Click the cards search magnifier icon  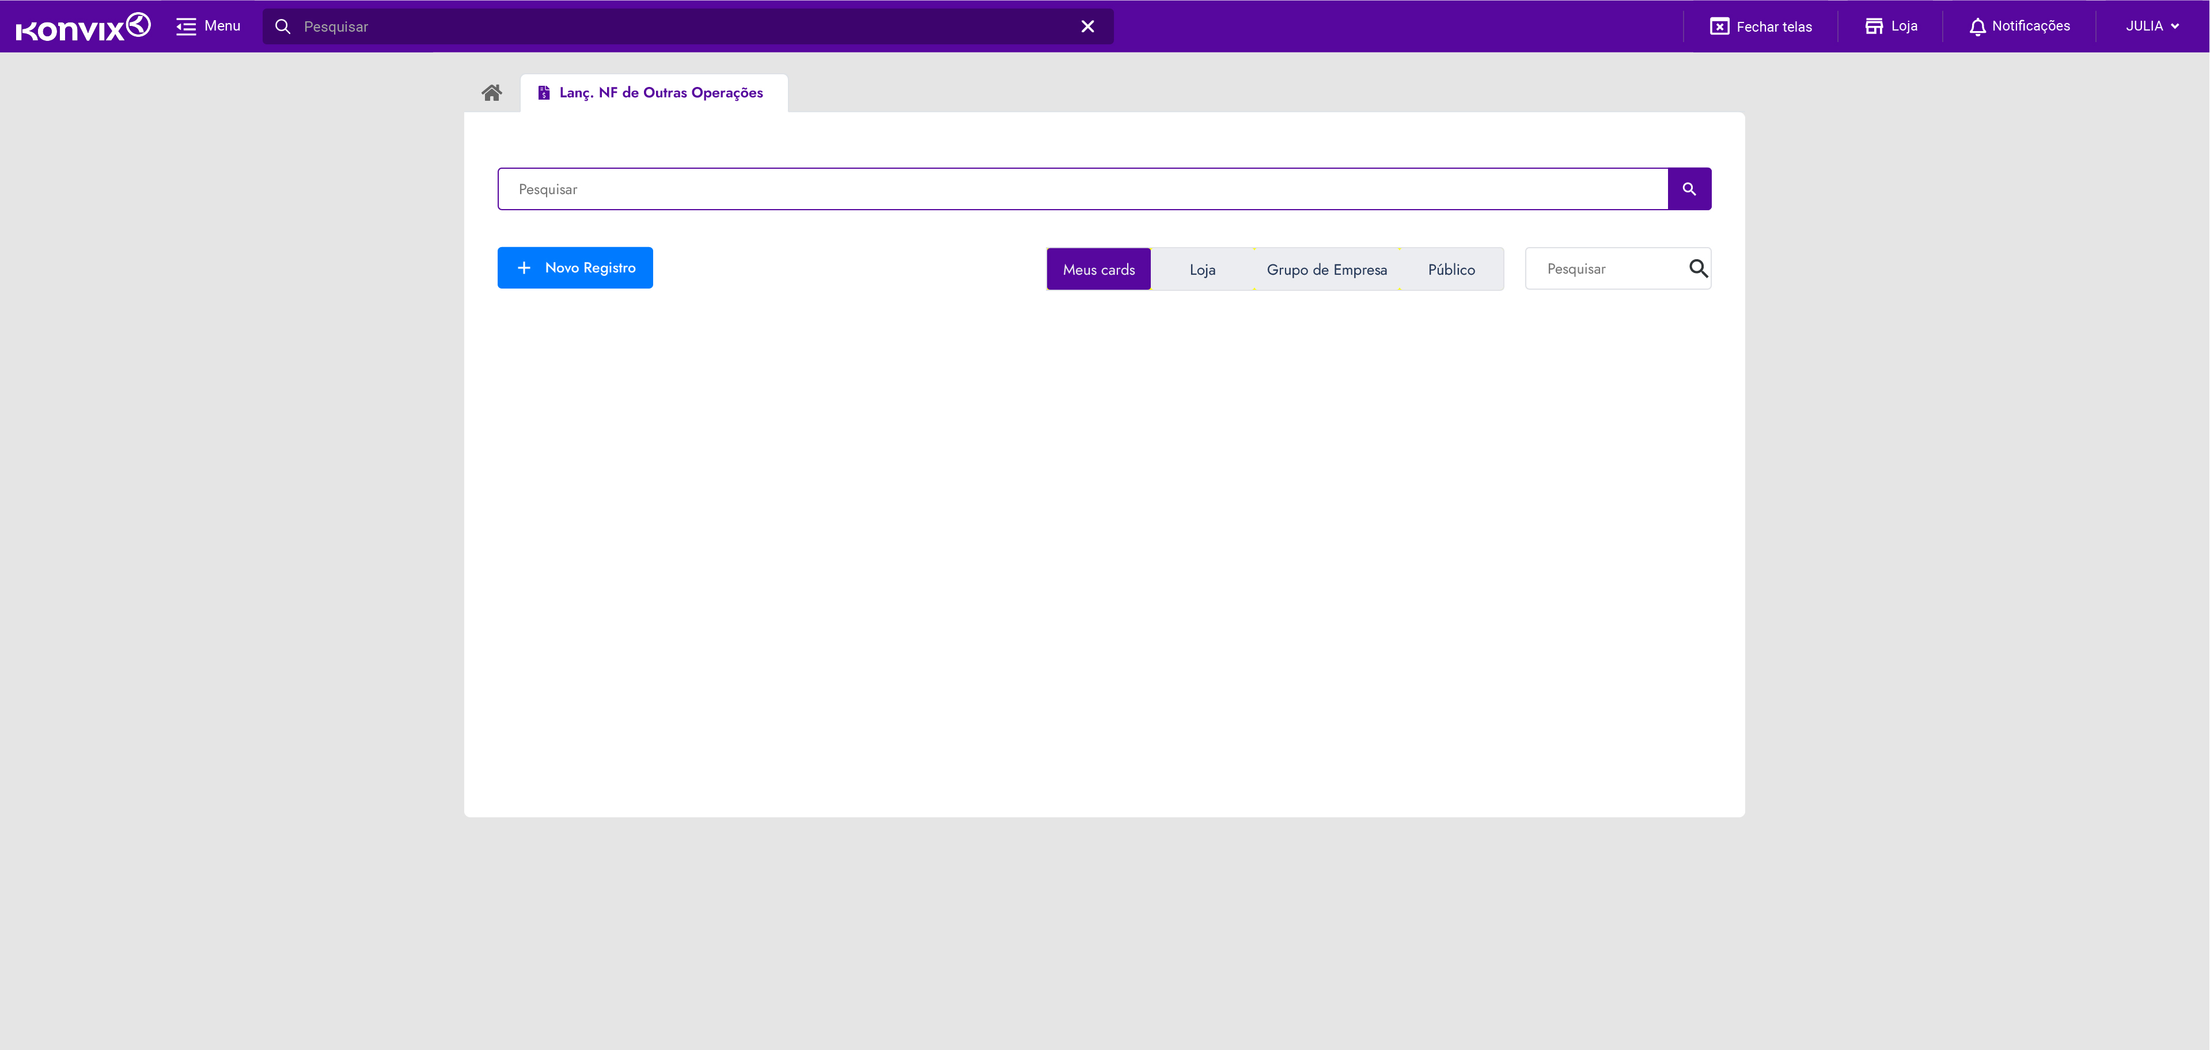pos(1697,268)
